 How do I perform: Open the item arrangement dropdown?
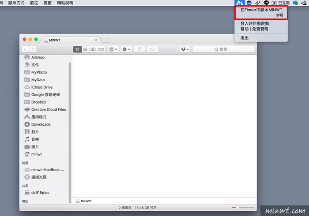point(113,49)
